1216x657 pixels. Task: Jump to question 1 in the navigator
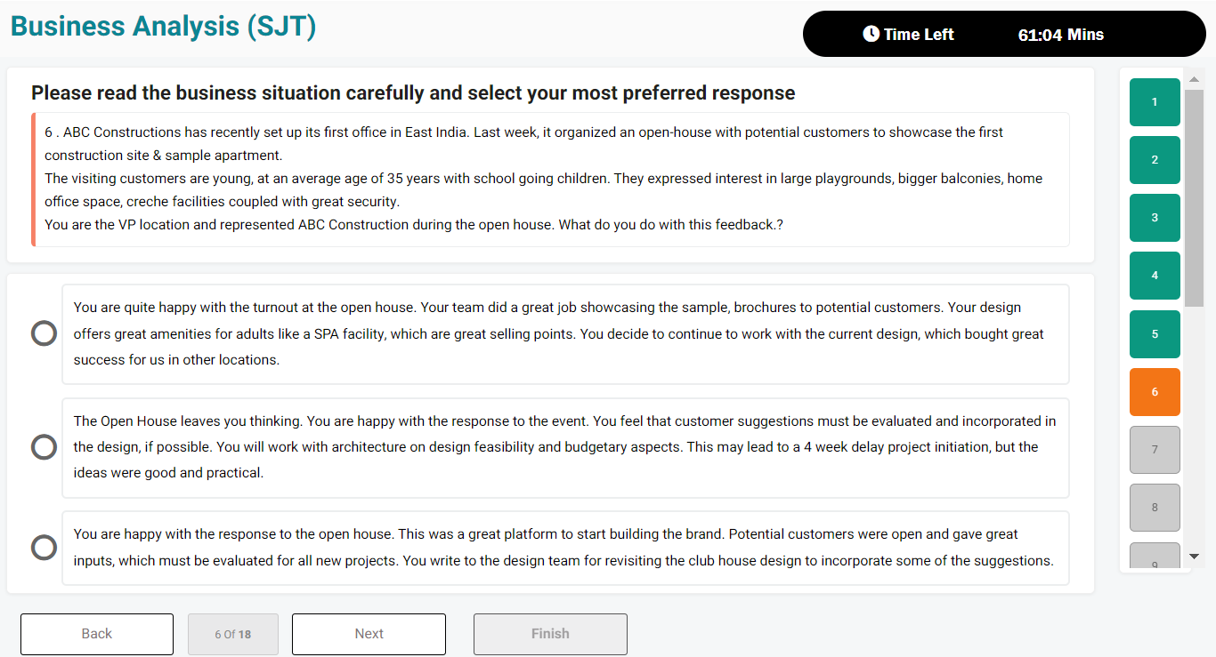1155,102
